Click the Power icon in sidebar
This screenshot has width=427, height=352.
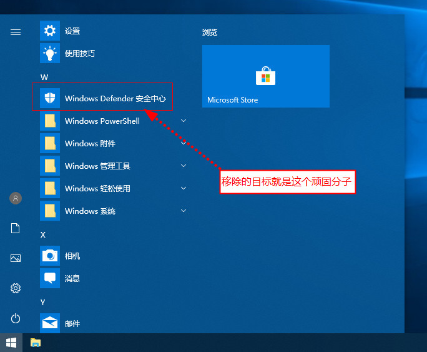point(16,318)
